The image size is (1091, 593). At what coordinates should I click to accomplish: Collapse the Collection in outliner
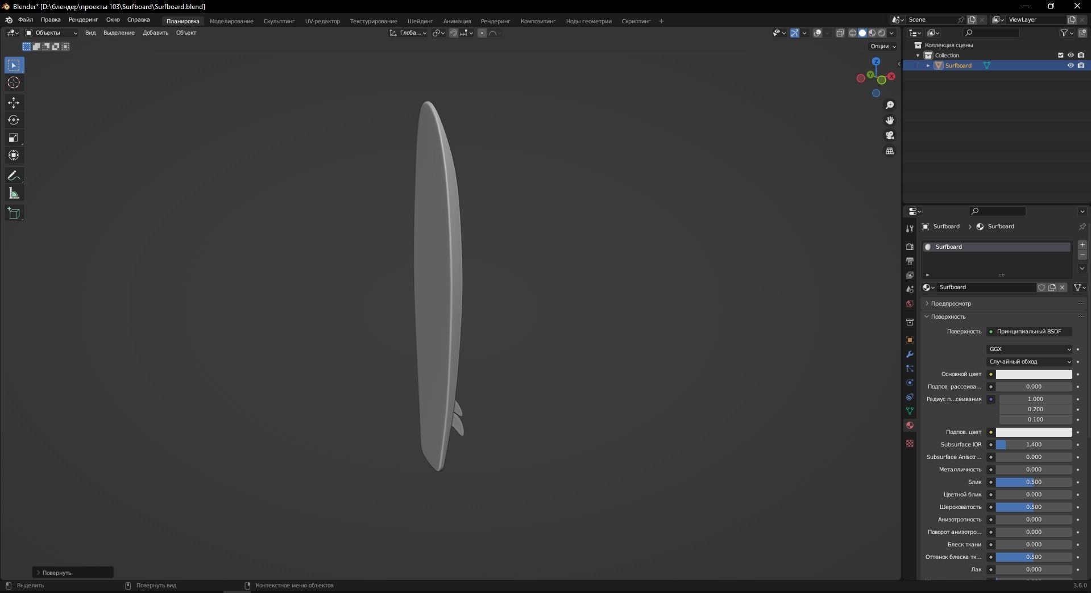point(918,56)
